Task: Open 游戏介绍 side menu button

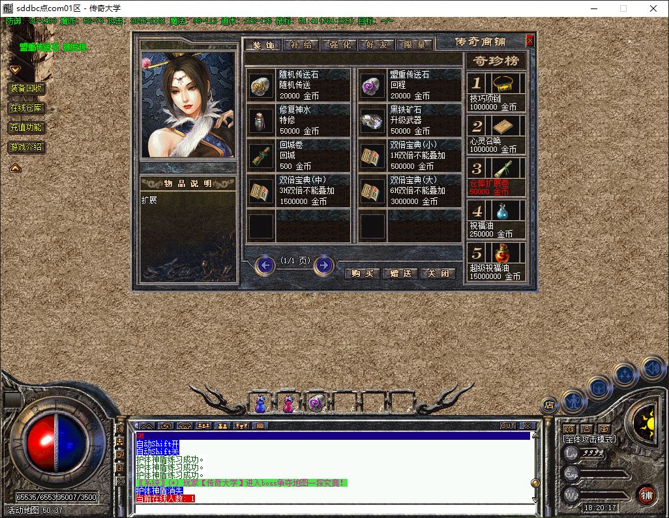Action: 26,147
